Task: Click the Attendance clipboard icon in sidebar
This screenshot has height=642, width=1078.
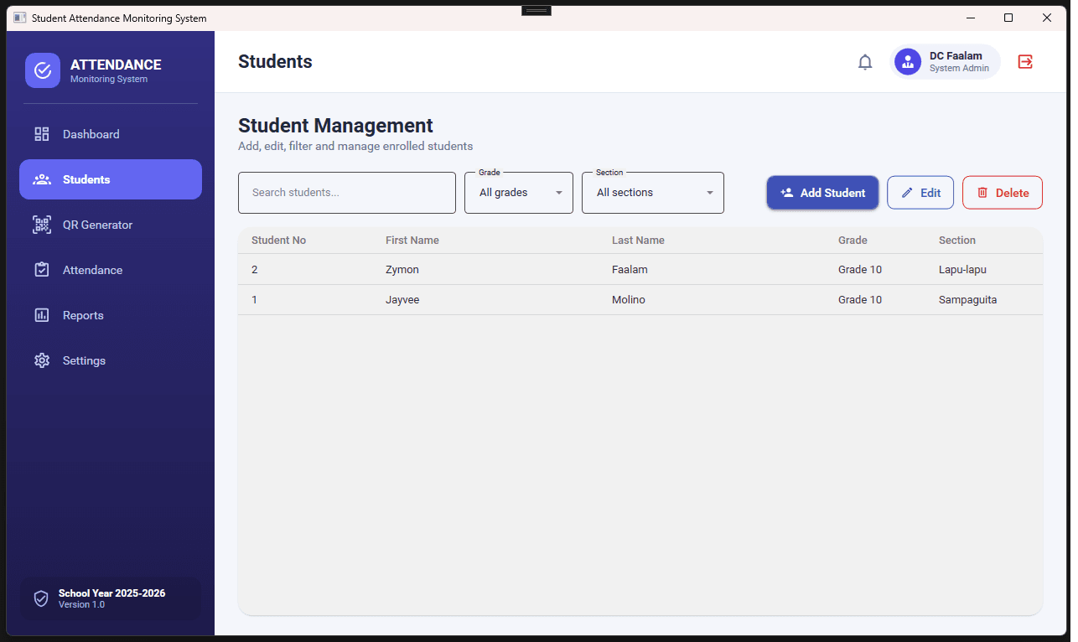Action: (x=42, y=270)
